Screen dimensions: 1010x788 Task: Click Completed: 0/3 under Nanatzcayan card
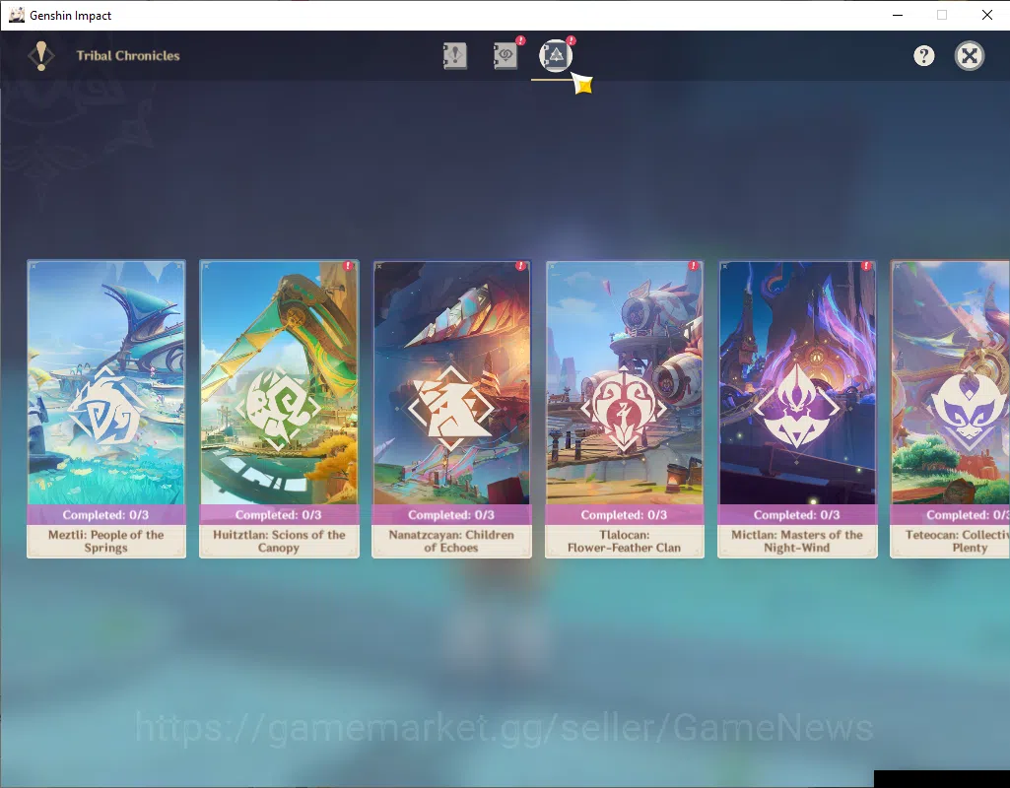pyautogui.click(x=451, y=515)
